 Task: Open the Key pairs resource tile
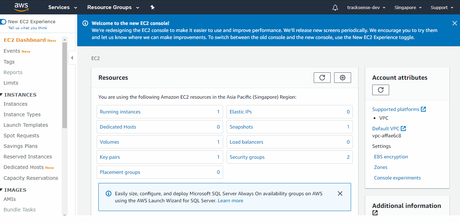point(160,157)
